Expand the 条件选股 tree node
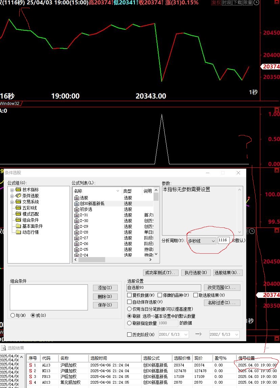The image size is (280, 388). [x=12, y=196]
